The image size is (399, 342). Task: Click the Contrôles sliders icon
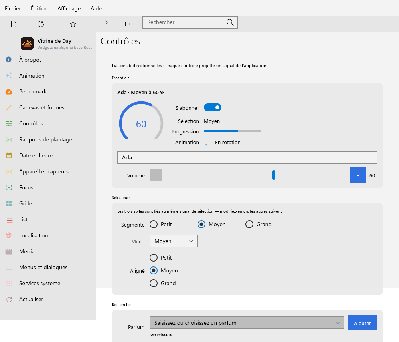[9, 123]
